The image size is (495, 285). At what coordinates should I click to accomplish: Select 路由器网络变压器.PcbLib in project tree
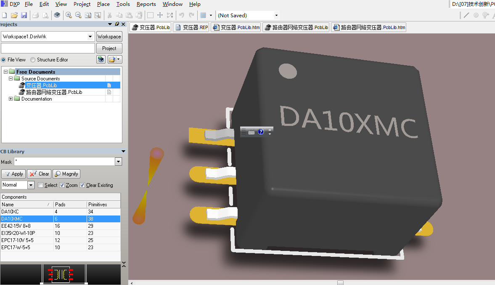pyautogui.click(x=54, y=92)
